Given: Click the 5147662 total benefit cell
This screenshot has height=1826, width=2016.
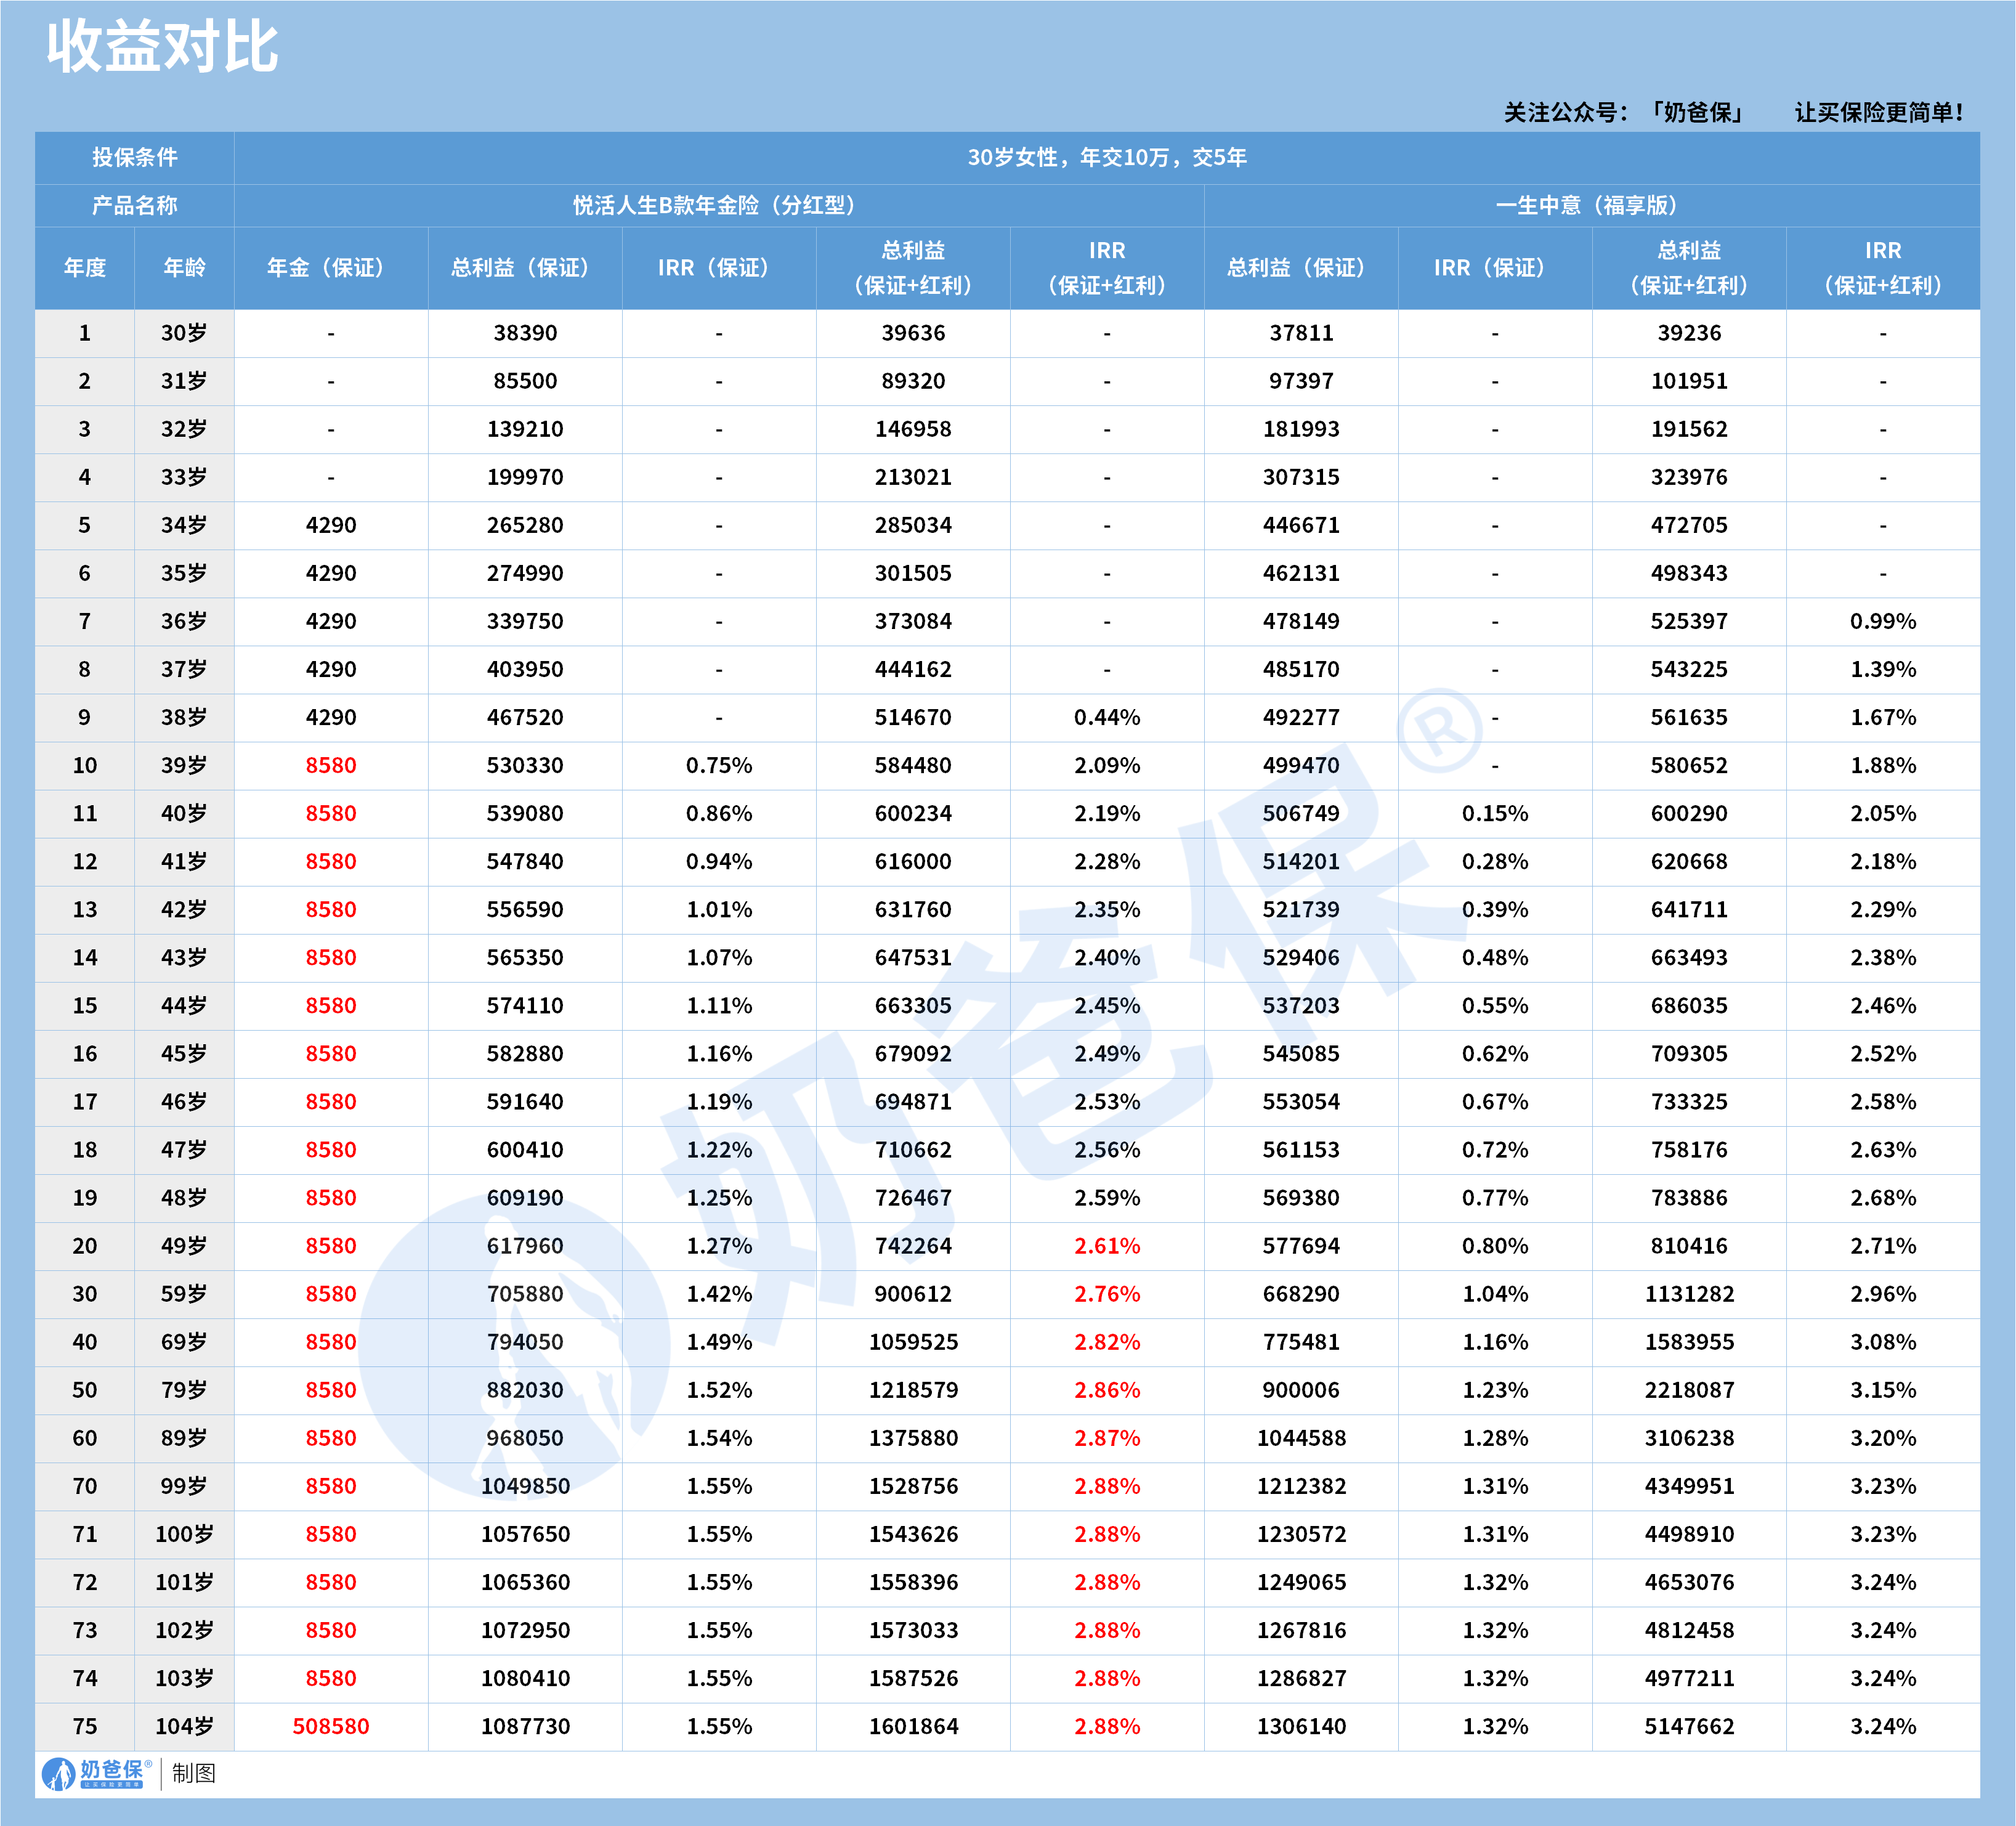Looking at the screenshot, I should pyautogui.click(x=1688, y=1726).
